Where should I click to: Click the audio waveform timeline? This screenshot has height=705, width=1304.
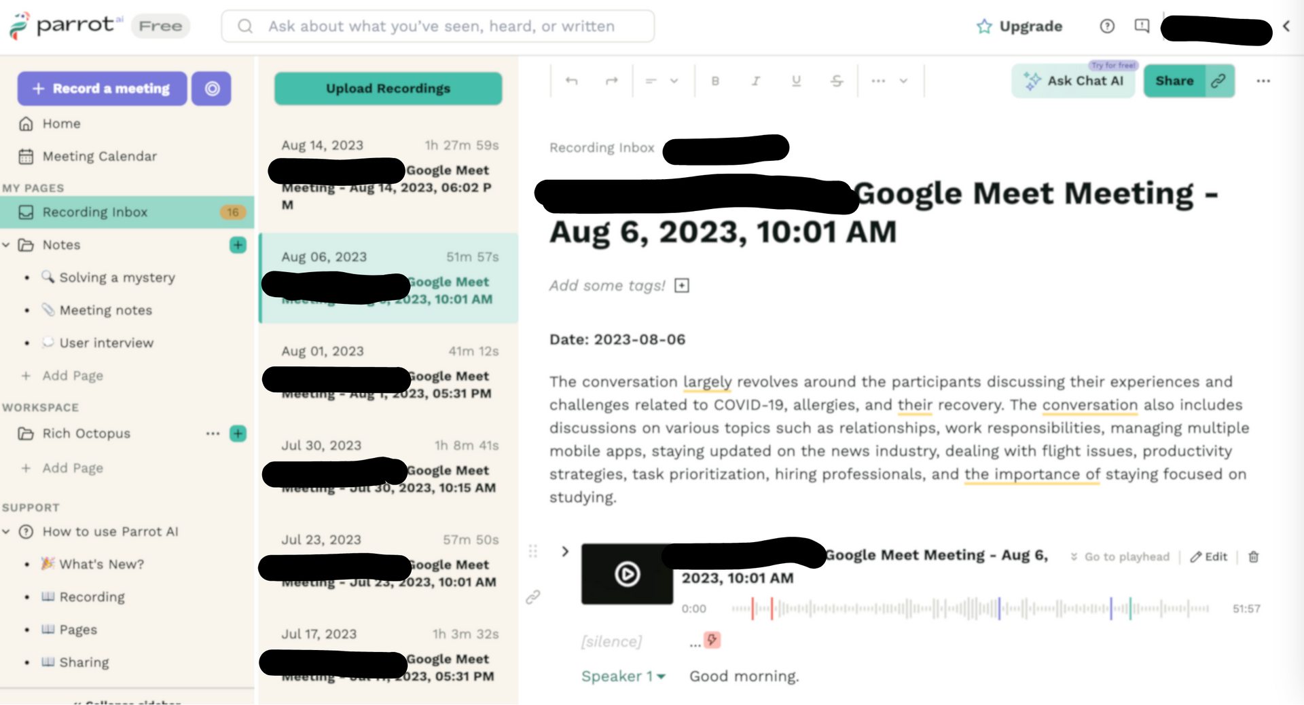[971, 609]
